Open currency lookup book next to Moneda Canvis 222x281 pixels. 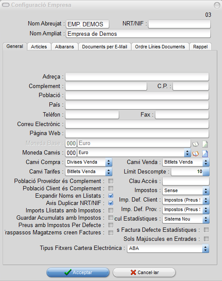pyautogui.click(x=196, y=154)
